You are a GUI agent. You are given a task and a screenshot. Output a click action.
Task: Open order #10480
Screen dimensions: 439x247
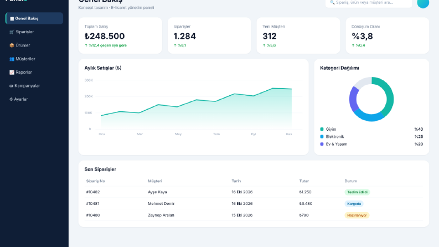[x=93, y=215]
